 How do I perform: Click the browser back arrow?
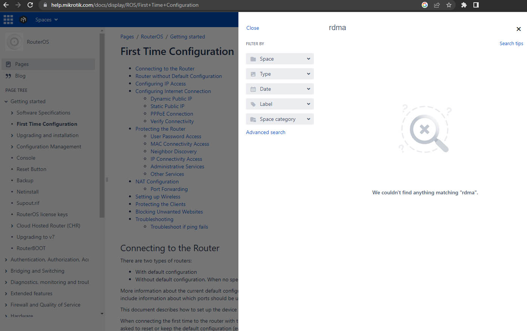(x=6, y=5)
